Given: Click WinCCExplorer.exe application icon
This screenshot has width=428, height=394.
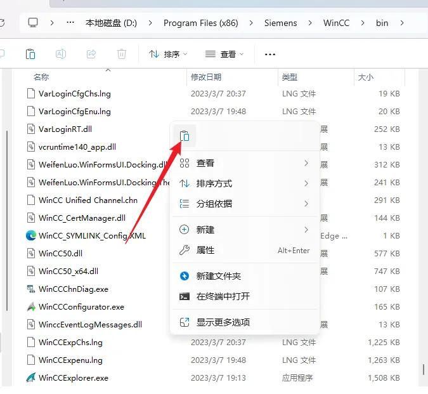Looking at the screenshot, I should 31,378.
